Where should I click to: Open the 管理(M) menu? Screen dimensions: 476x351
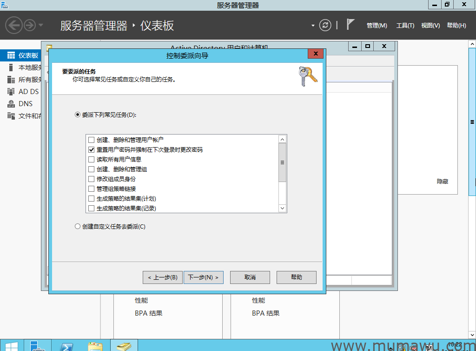(377, 26)
